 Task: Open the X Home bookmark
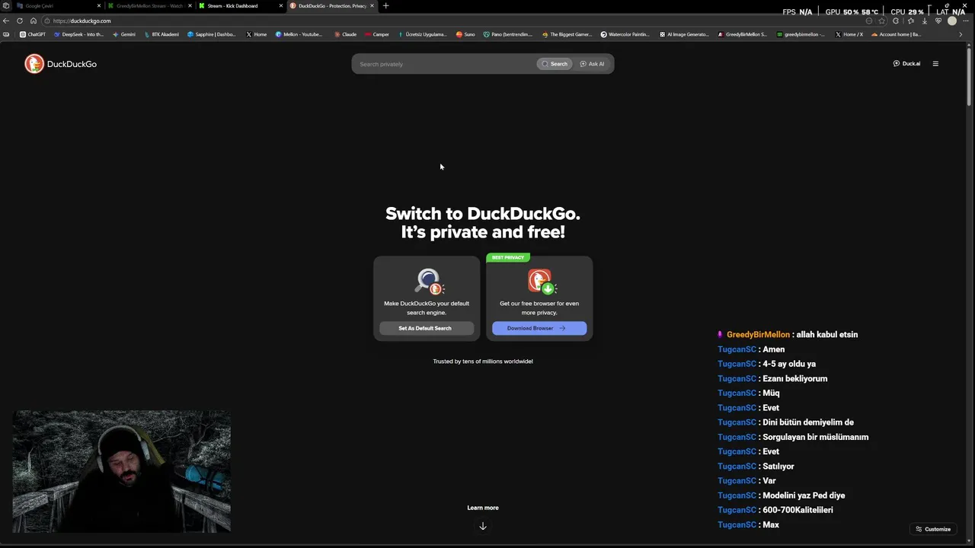click(x=256, y=34)
